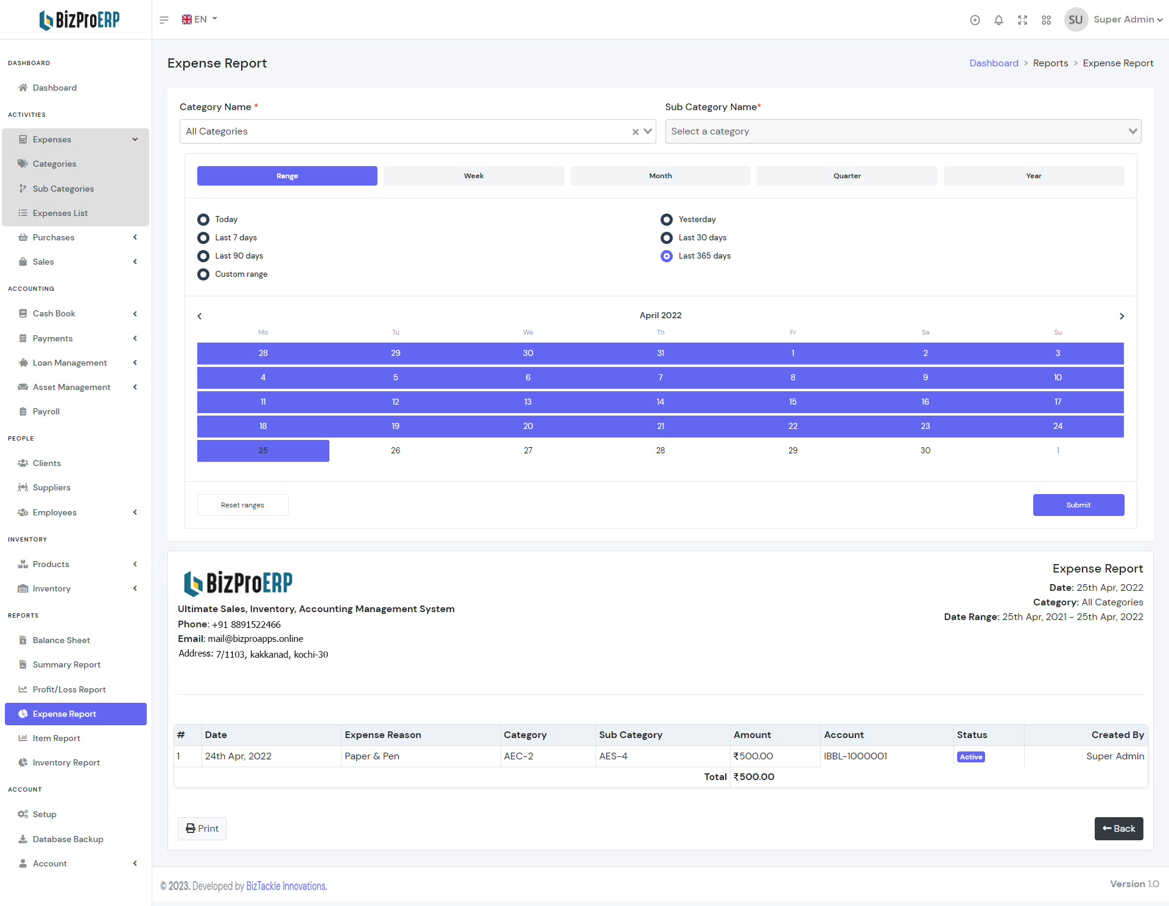Open the apps grid icon

click(x=1046, y=20)
